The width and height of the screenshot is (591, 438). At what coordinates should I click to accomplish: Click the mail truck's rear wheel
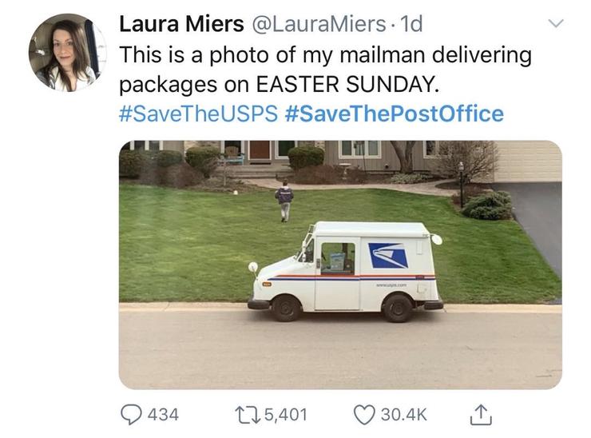398,308
